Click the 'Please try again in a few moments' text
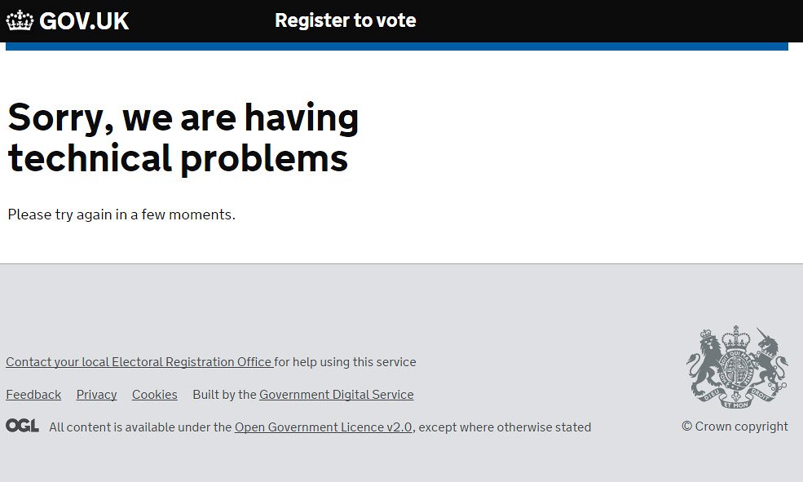803x482 pixels. tap(121, 214)
